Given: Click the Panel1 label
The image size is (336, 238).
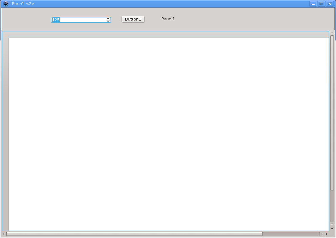Looking at the screenshot, I should [168, 19].
